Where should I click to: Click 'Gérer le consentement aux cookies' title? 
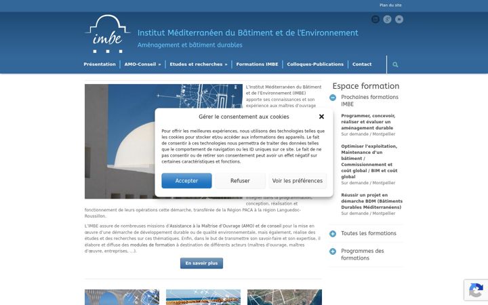point(244,117)
